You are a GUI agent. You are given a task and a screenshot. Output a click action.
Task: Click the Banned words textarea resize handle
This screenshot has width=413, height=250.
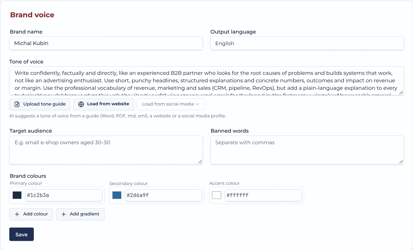pyautogui.click(x=401, y=162)
